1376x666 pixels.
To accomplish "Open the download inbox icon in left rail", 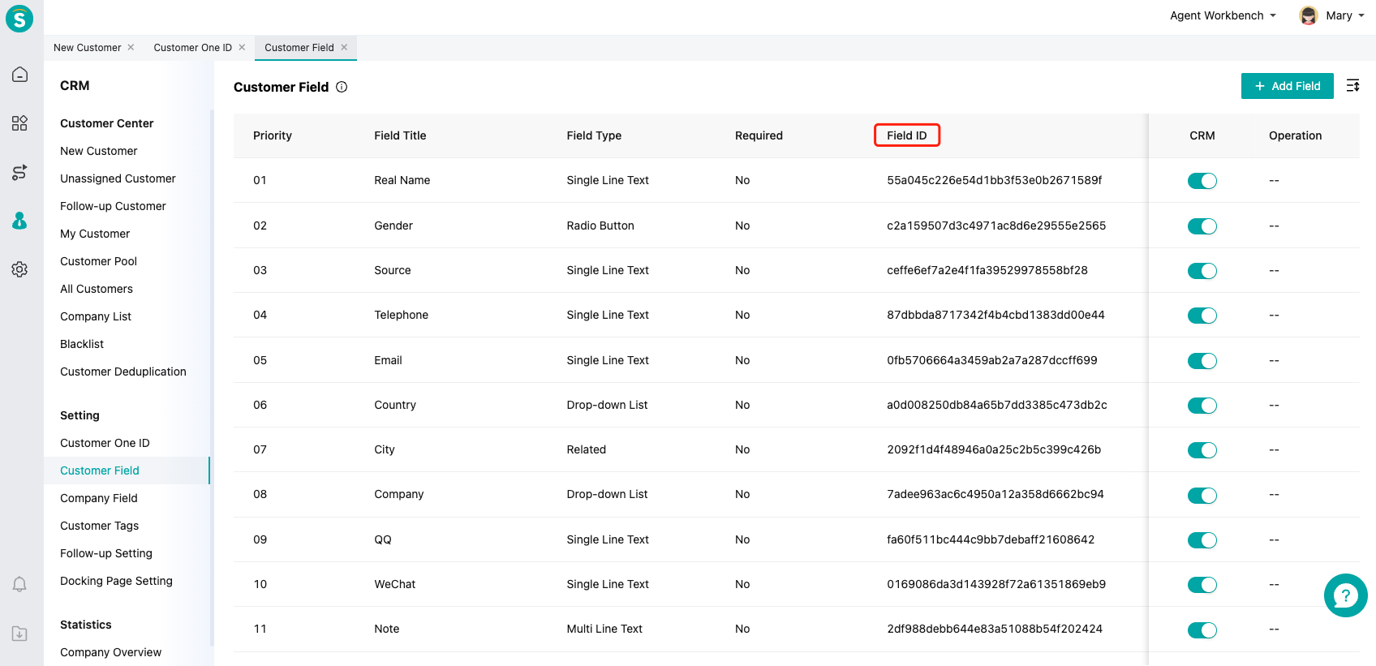I will [19, 634].
